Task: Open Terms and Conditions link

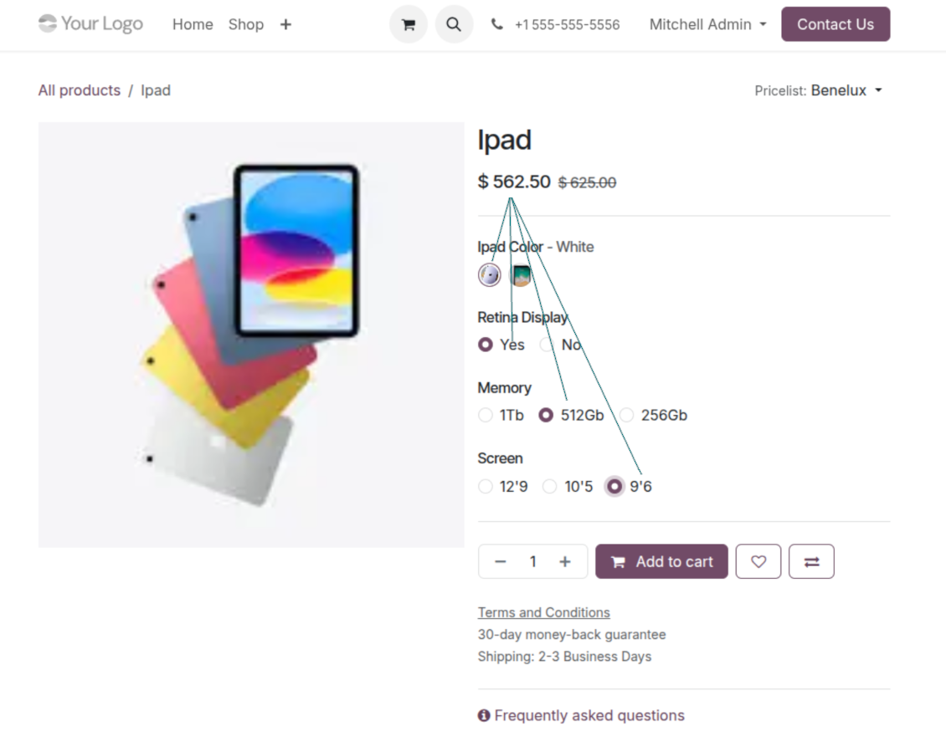Action: [x=543, y=612]
